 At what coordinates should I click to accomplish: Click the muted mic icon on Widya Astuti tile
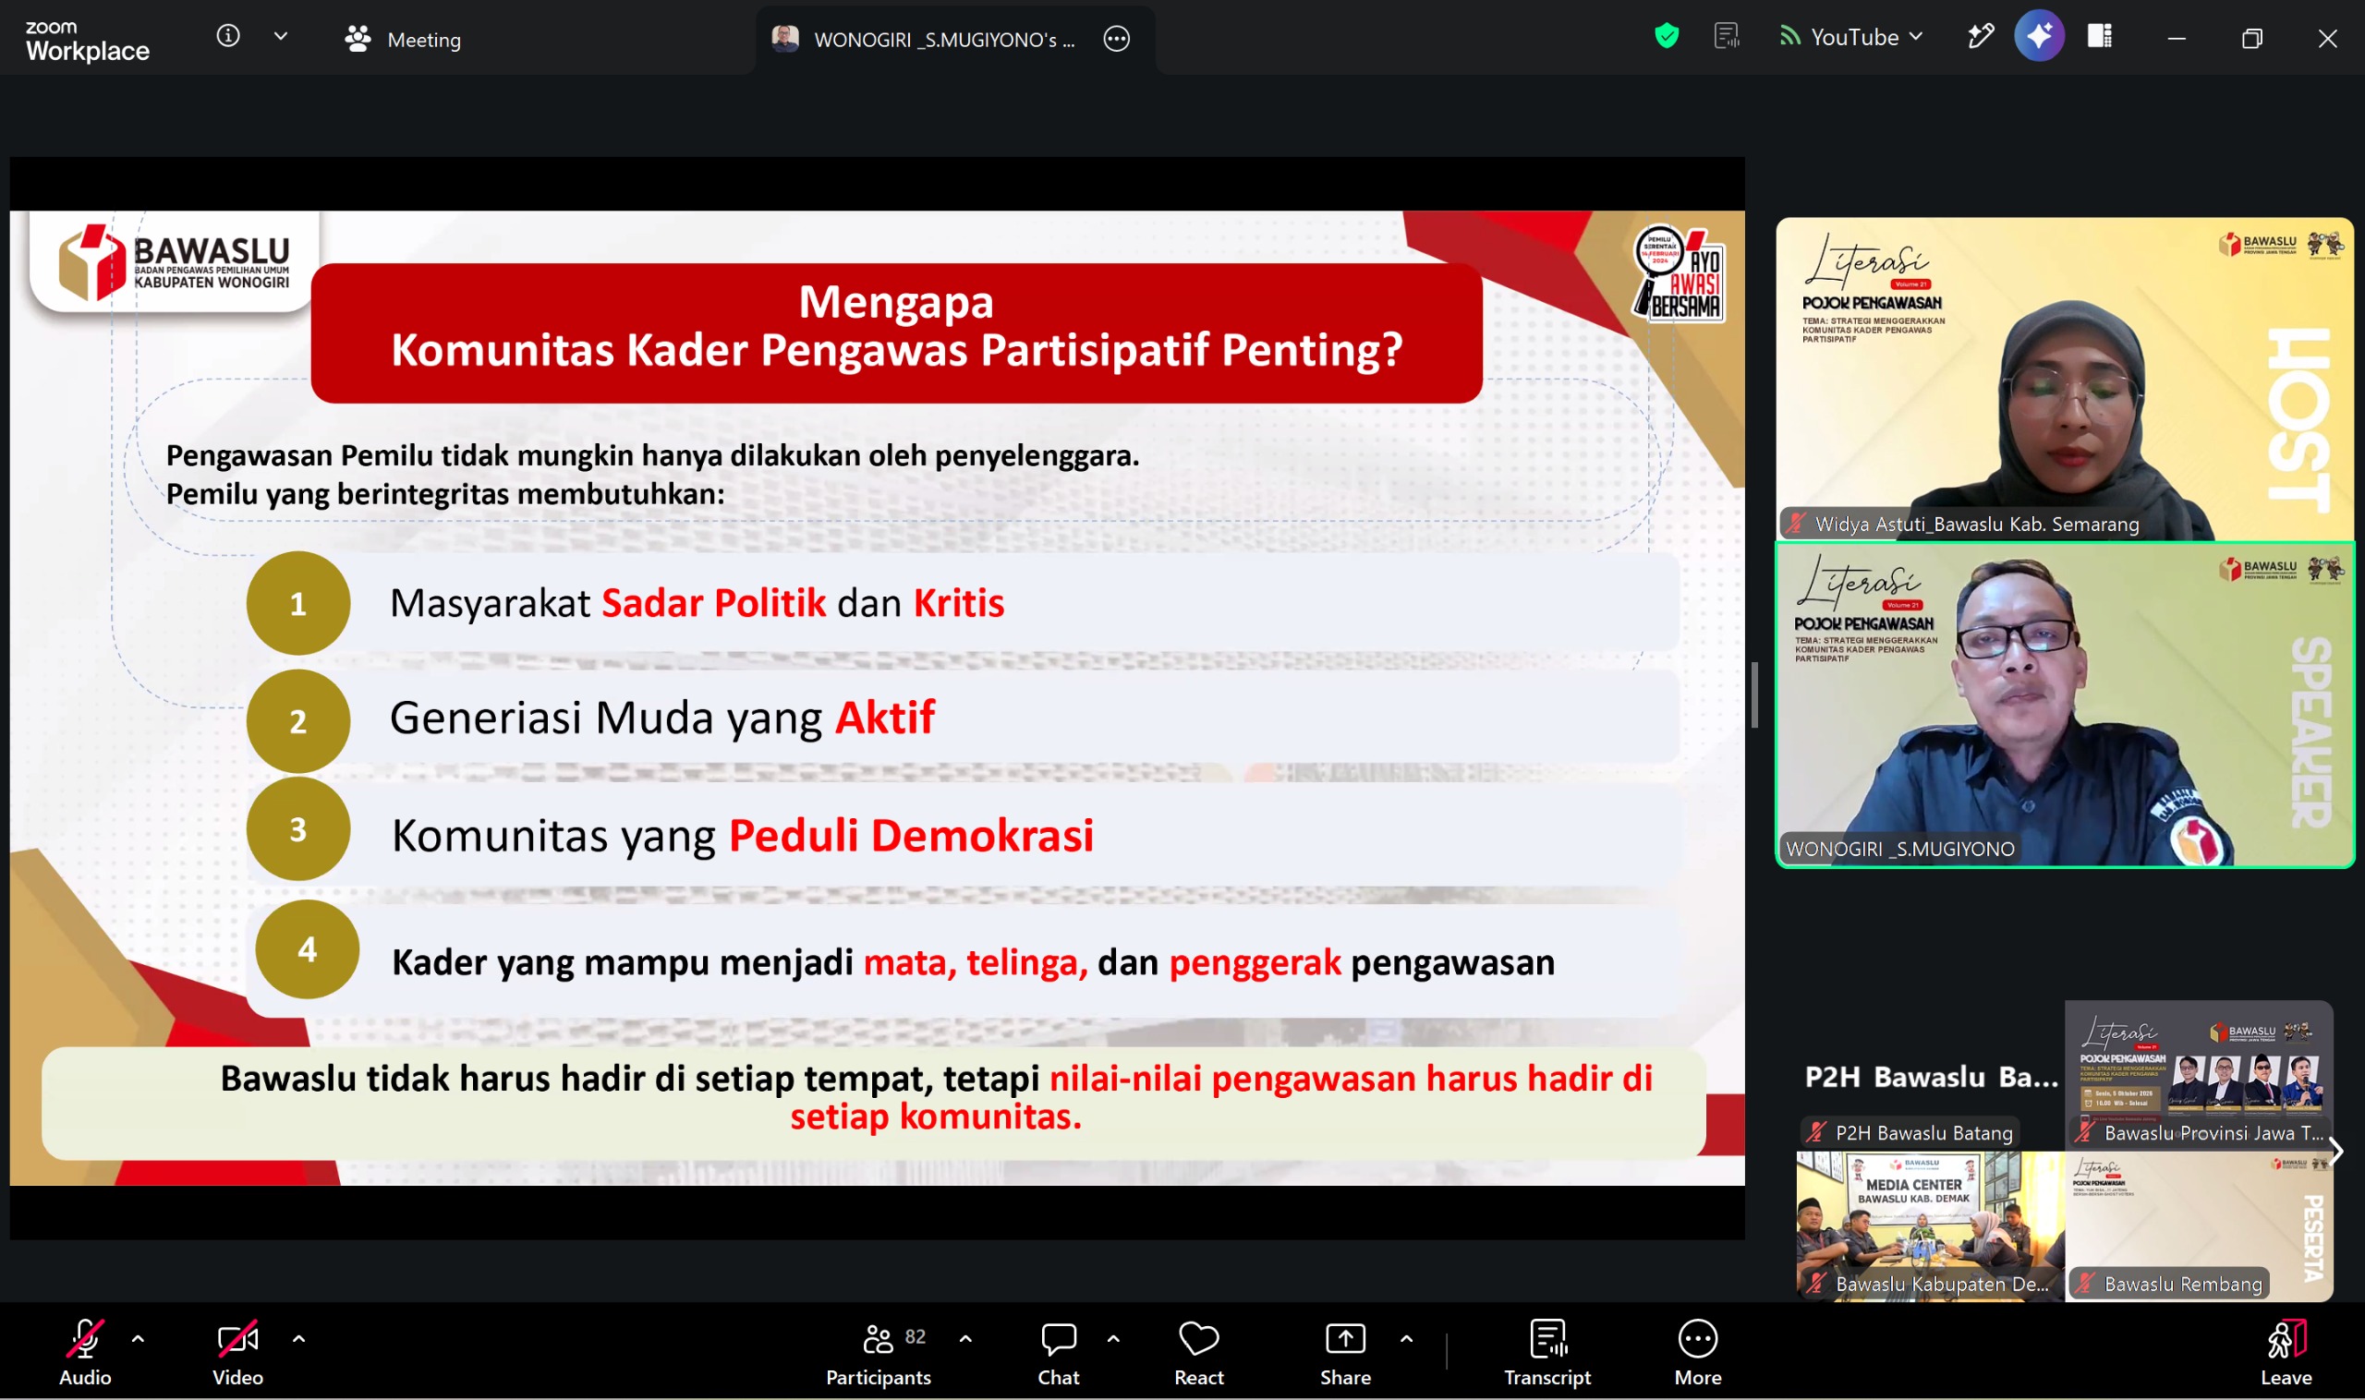tap(1795, 523)
